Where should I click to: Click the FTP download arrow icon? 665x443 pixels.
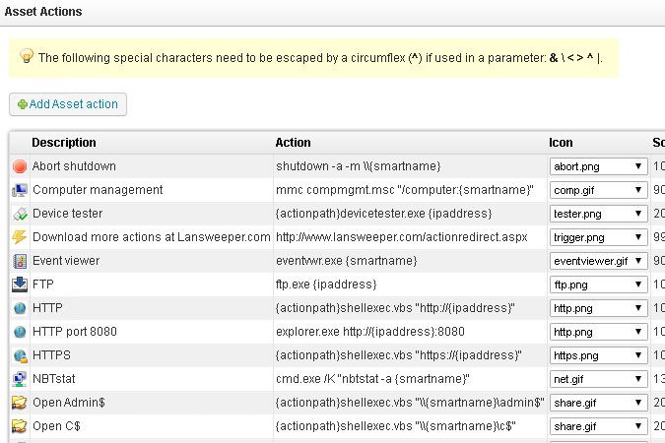tap(20, 285)
